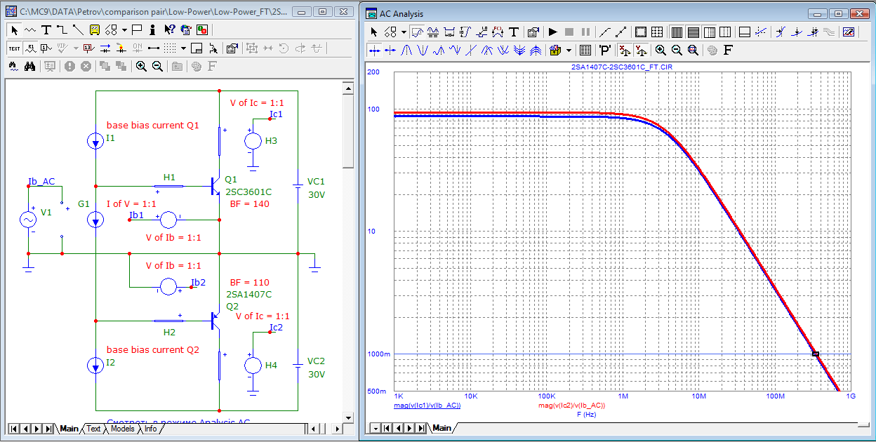Stop the AC analysis run
The width and height of the screenshot is (876, 442).
coord(569,32)
